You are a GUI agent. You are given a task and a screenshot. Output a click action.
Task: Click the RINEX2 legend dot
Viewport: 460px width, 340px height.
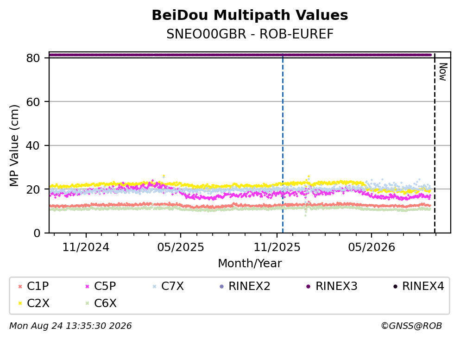coord(221,286)
